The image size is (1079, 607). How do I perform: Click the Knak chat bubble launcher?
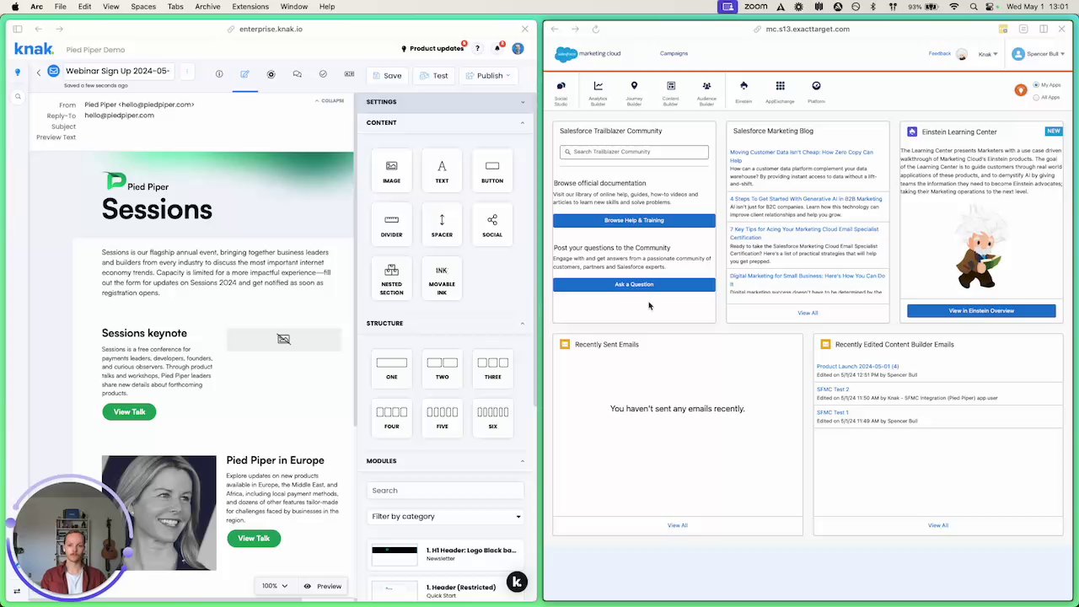point(517,582)
